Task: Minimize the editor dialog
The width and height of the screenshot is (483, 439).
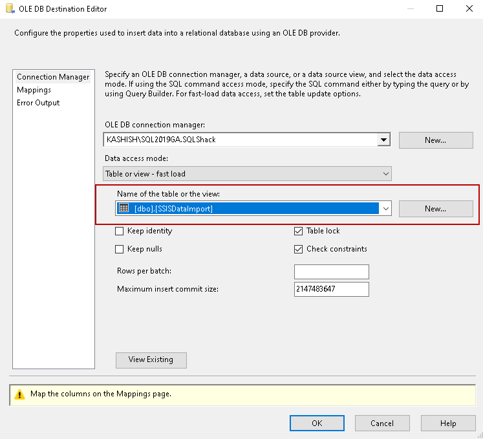Action: (x=410, y=9)
